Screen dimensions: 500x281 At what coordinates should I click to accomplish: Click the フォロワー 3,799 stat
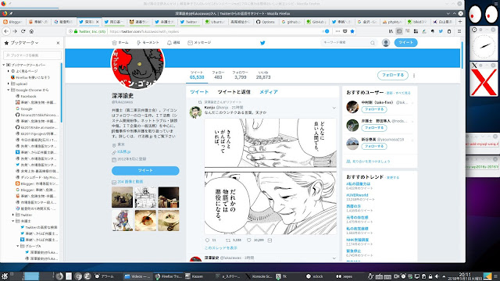tap(240, 75)
